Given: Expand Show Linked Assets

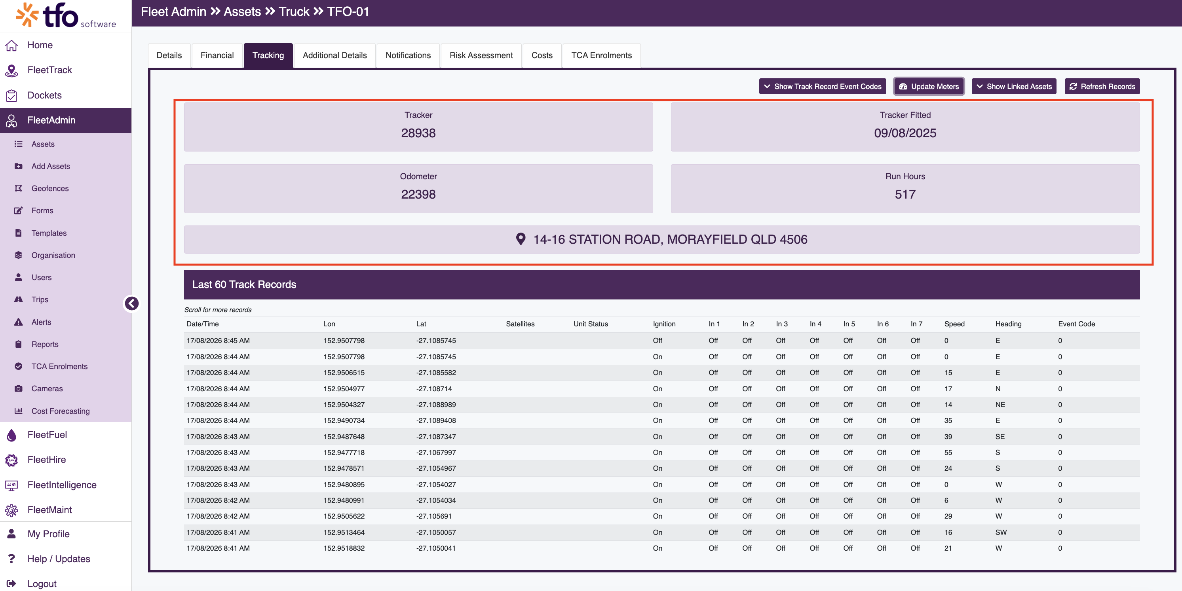Looking at the screenshot, I should 1014,86.
